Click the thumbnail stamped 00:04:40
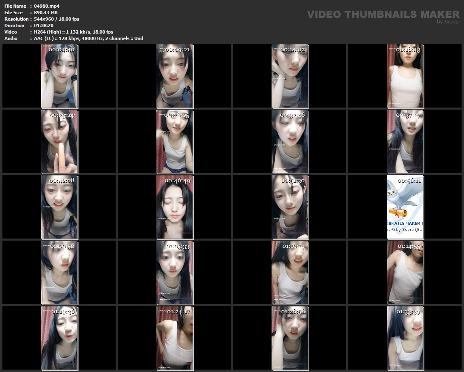Image resolution: width=464 pixels, height=372 pixels. click(59, 76)
